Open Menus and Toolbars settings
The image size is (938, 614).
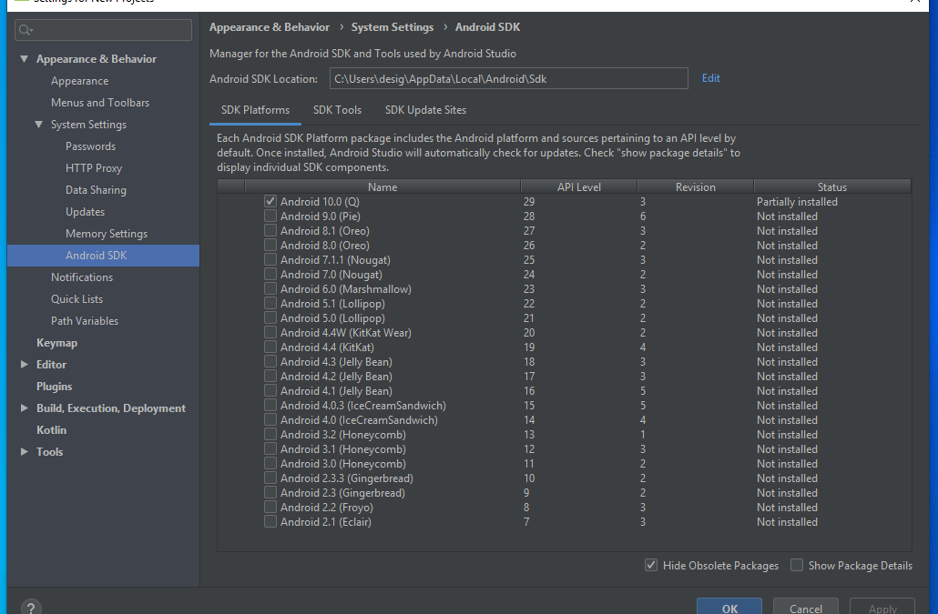pyautogui.click(x=100, y=103)
